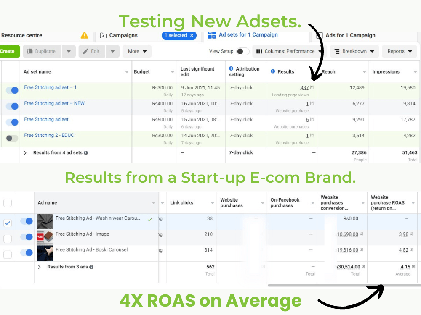Open the Ad name column dropdown arrow
This screenshot has height=315, width=421.
154,203
